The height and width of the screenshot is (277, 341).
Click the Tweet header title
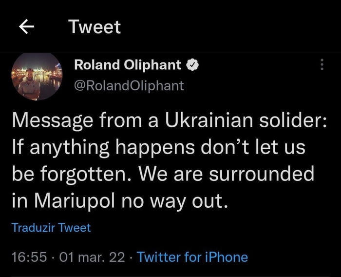[95, 27]
